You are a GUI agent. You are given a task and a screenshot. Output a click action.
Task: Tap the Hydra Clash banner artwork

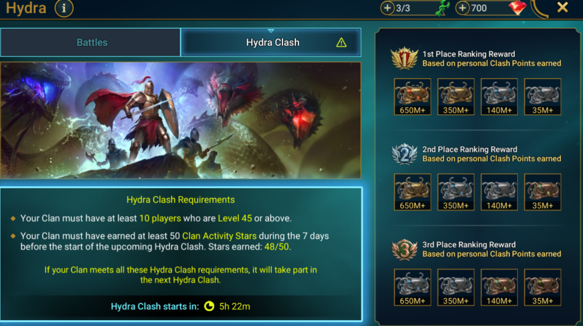180,120
